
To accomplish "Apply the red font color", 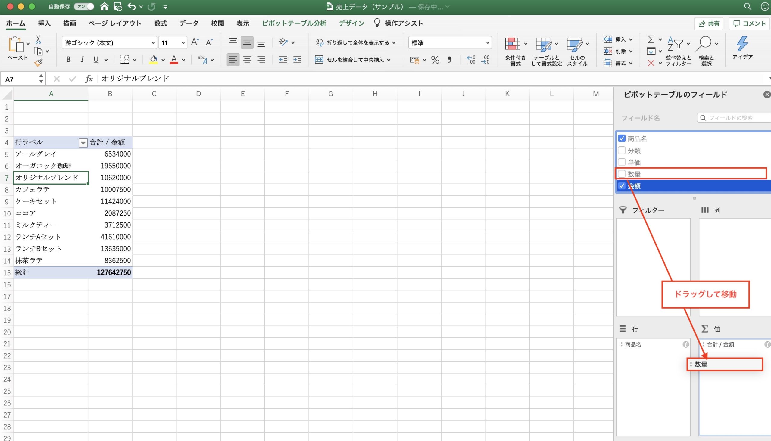I will coord(174,60).
